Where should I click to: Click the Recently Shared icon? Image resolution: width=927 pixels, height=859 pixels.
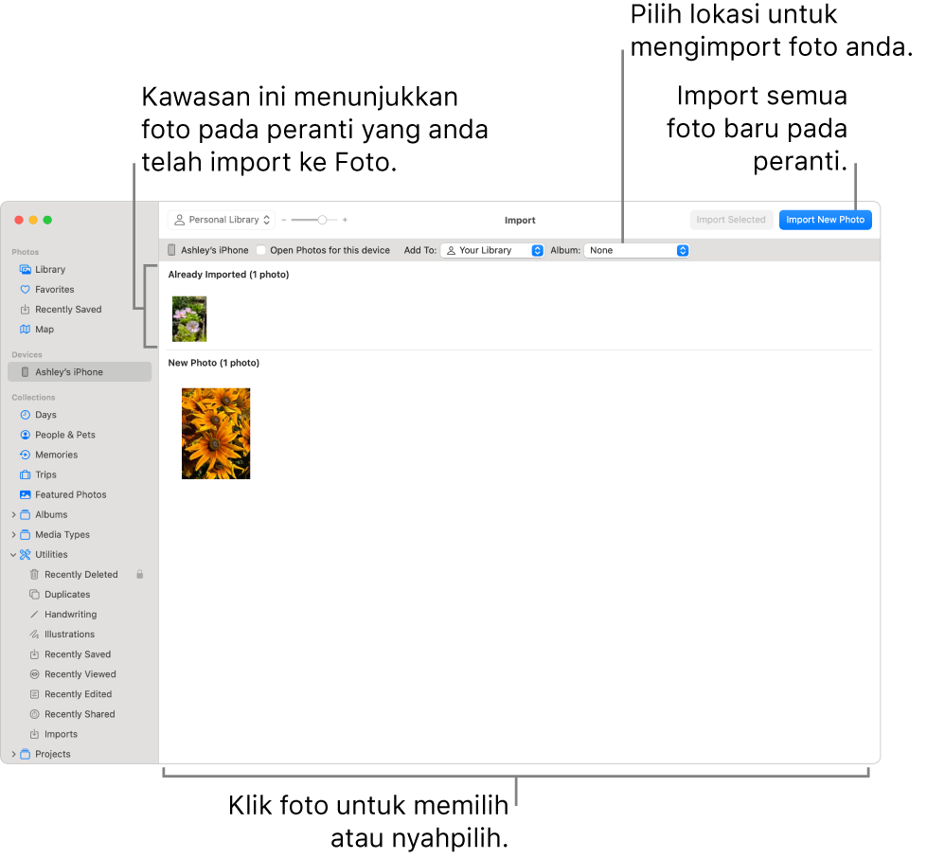(x=34, y=715)
